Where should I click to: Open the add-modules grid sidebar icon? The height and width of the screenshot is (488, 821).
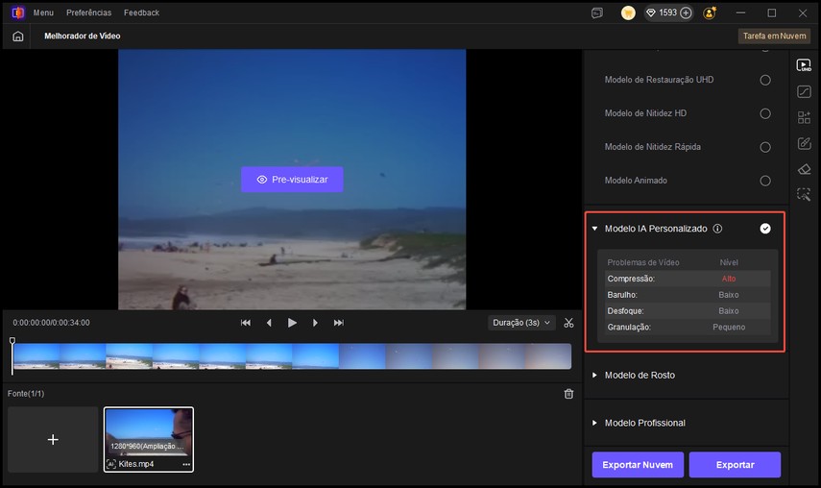[x=804, y=117]
